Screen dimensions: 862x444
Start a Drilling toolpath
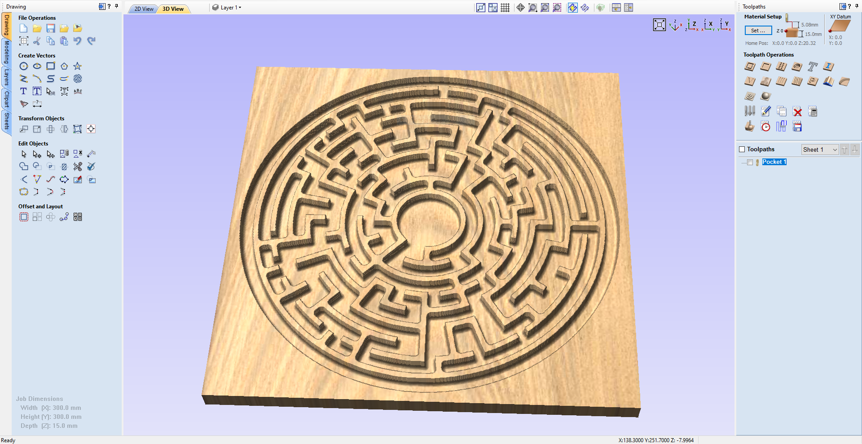(x=781, y=66)
